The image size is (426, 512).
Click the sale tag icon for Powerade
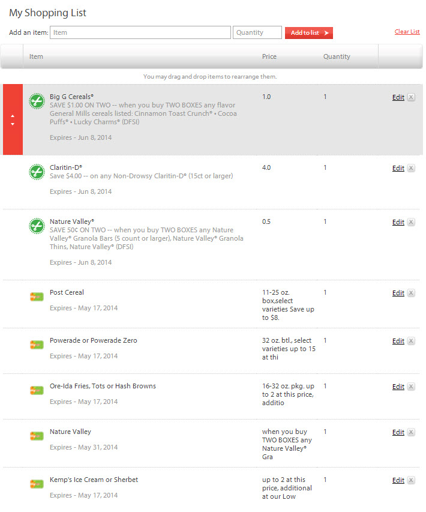point(37,345)
